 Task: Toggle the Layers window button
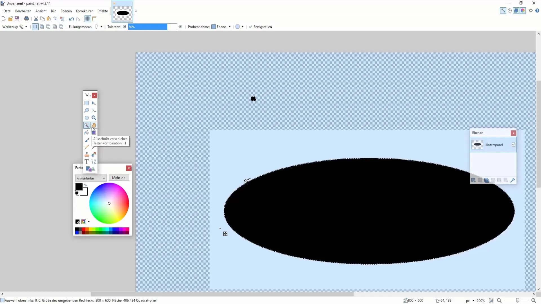pyautogui.click(x=516, y=11)
